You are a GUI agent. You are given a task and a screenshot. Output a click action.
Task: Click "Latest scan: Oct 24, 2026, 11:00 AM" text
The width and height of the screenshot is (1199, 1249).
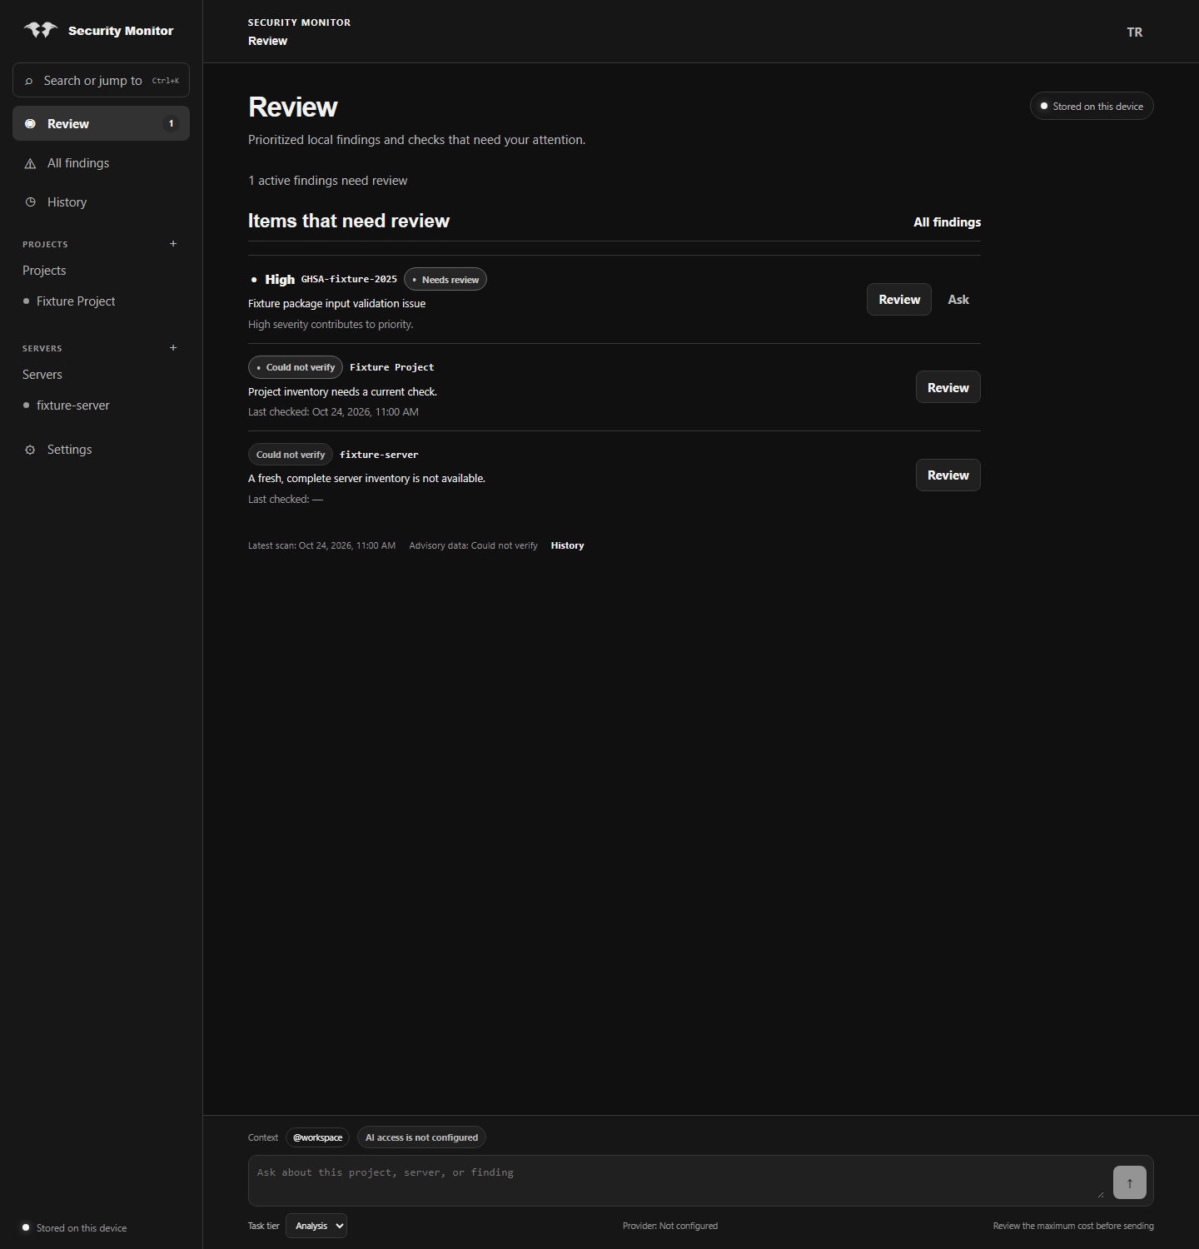click(x=321, y=545)
